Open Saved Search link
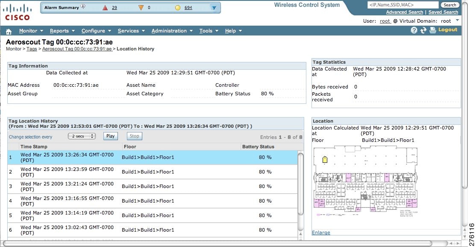Image resolution: width=476 pixels, height=247 pixels. point(443,12)
